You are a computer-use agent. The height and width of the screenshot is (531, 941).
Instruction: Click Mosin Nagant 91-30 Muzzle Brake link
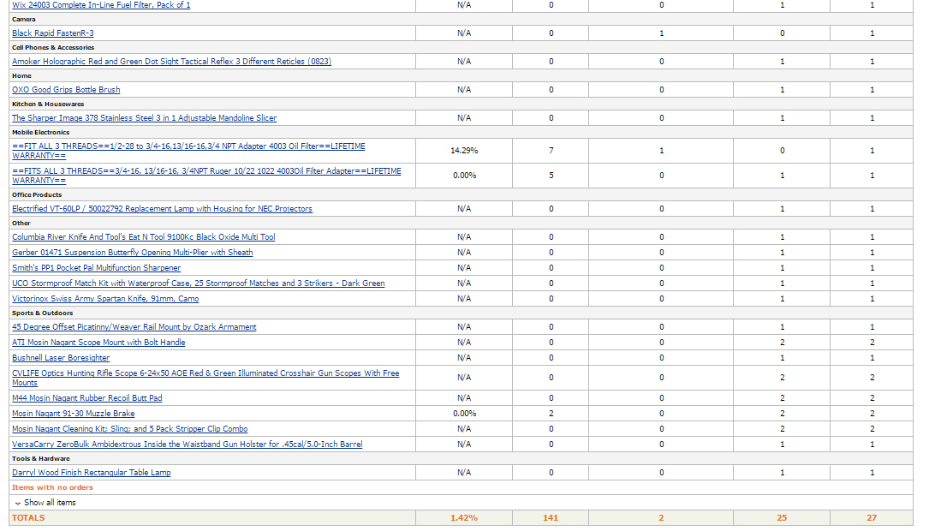click(73, 414)
